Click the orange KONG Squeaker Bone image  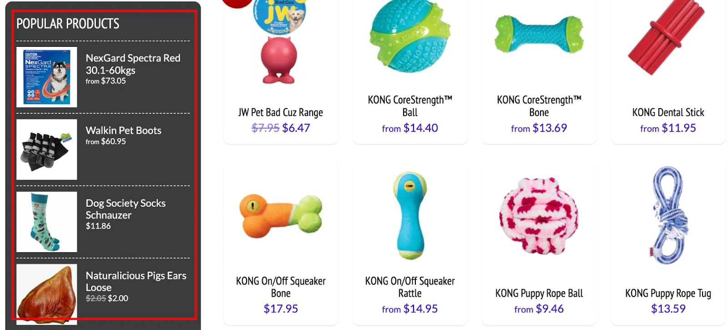281,215
